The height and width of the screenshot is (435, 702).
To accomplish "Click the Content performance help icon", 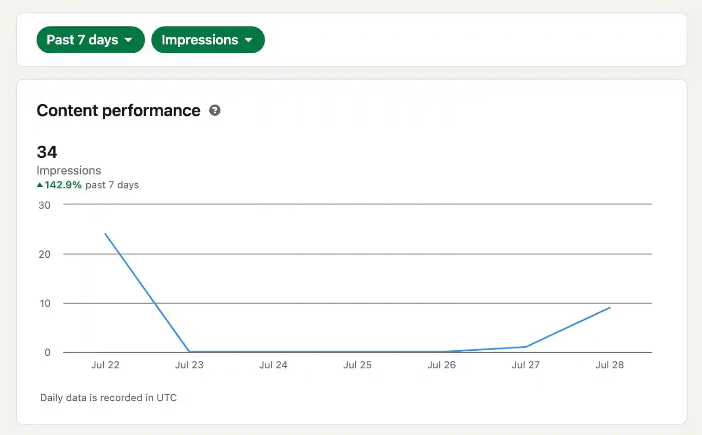I will (214, 111).
